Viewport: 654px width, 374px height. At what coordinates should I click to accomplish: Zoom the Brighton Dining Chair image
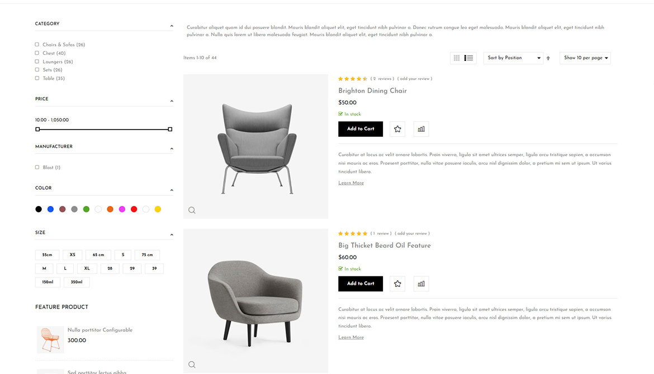point(192,210)
